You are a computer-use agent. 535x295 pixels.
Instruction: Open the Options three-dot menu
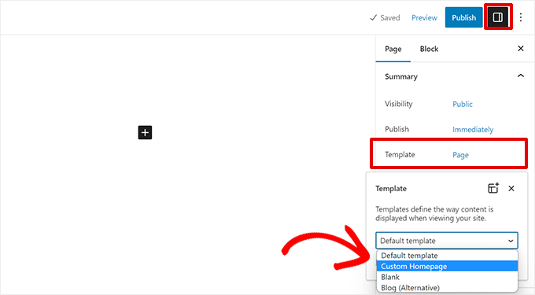521,17
